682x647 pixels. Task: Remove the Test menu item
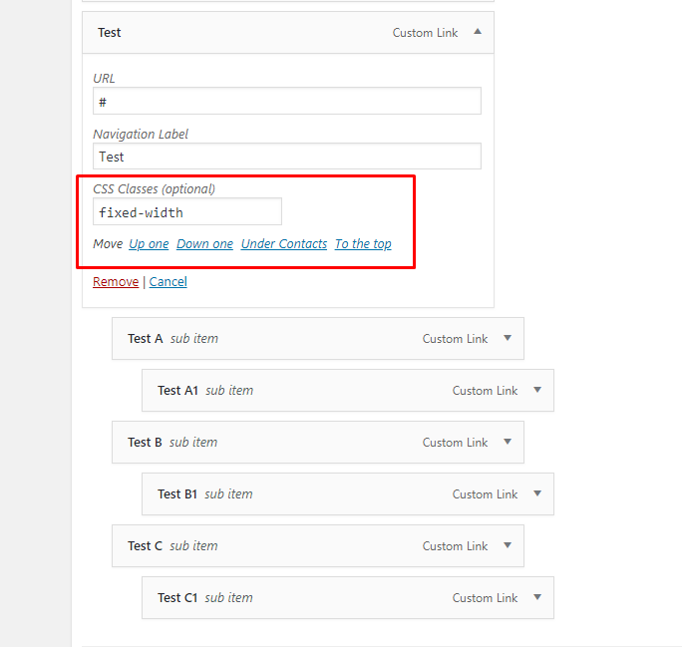[116, 282]
